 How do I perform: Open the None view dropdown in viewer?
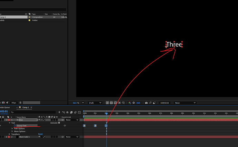(x=185, y=103)
